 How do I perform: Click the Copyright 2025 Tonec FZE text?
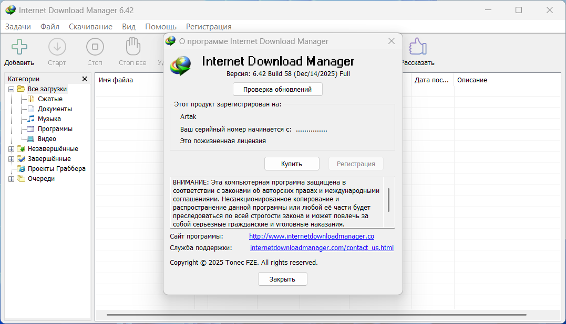point(244,263)
